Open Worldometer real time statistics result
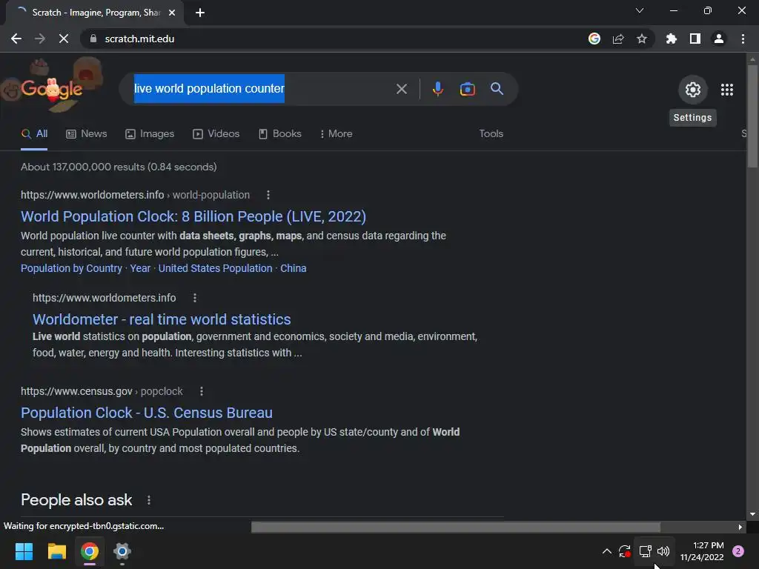The image size is (759, 569). pyautogui.click(x=162, y=319)
